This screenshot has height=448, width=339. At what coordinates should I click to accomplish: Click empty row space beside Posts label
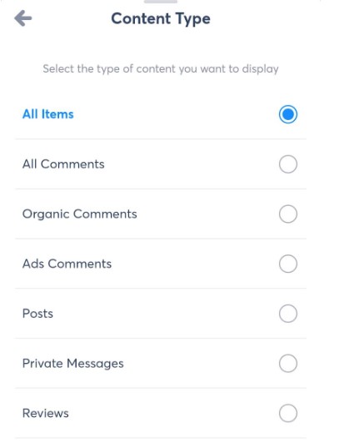pyautogui.click(x=166, y=314)
